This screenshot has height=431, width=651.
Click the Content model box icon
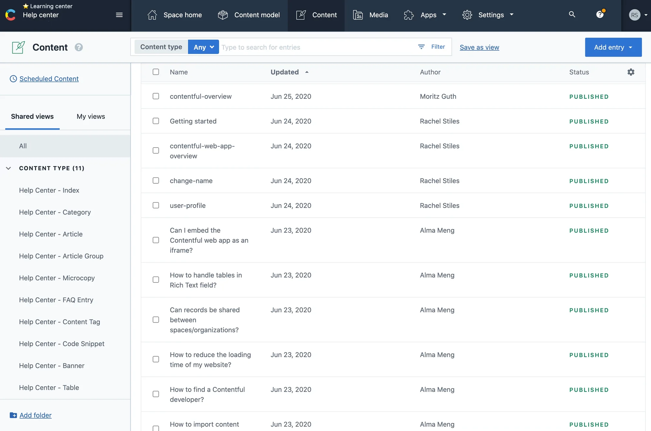tap(223, 15)
